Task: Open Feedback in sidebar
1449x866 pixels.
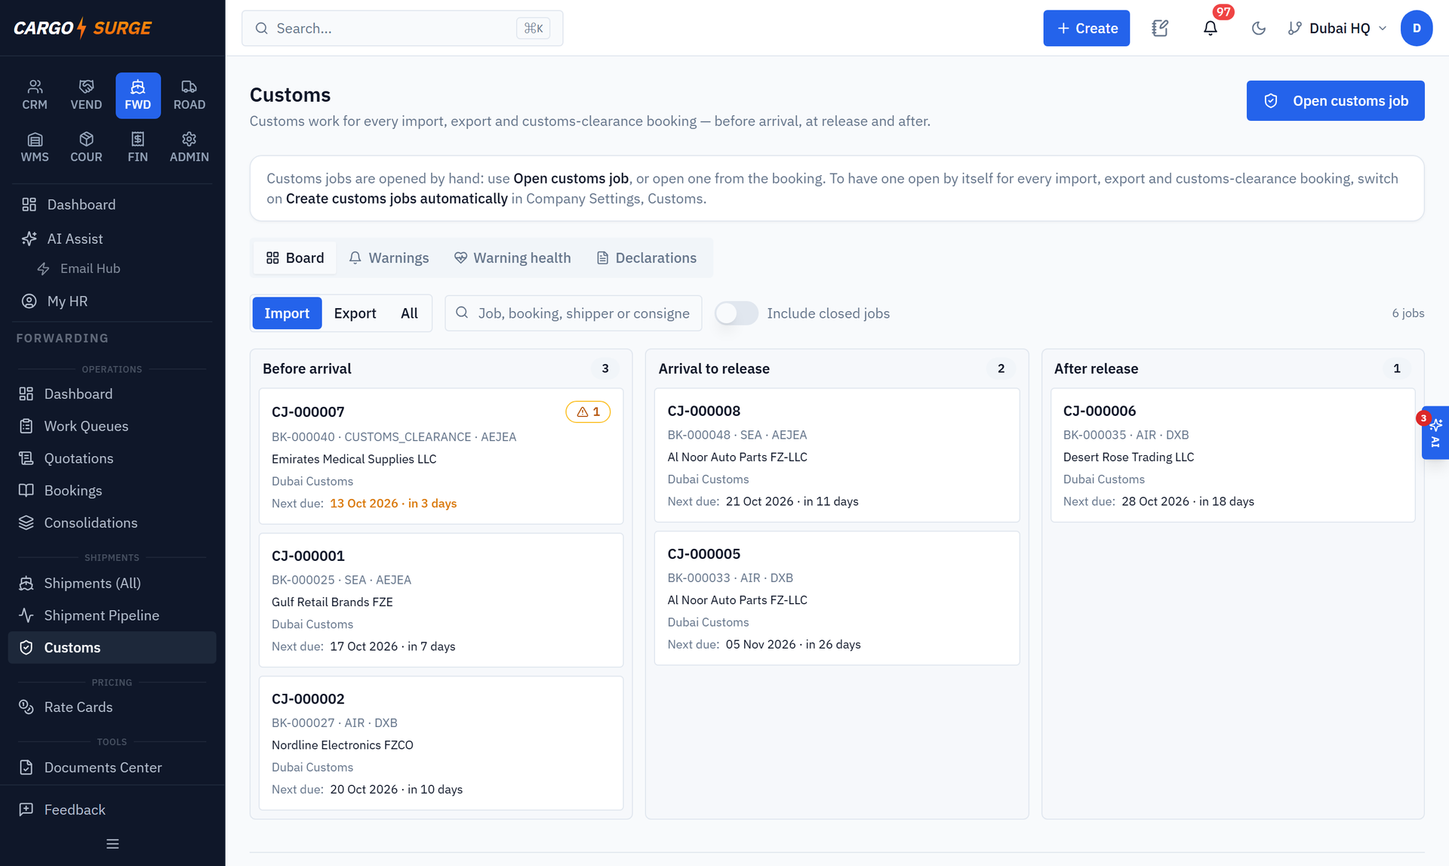Action: pyautogui.click(x=112, y=810)
